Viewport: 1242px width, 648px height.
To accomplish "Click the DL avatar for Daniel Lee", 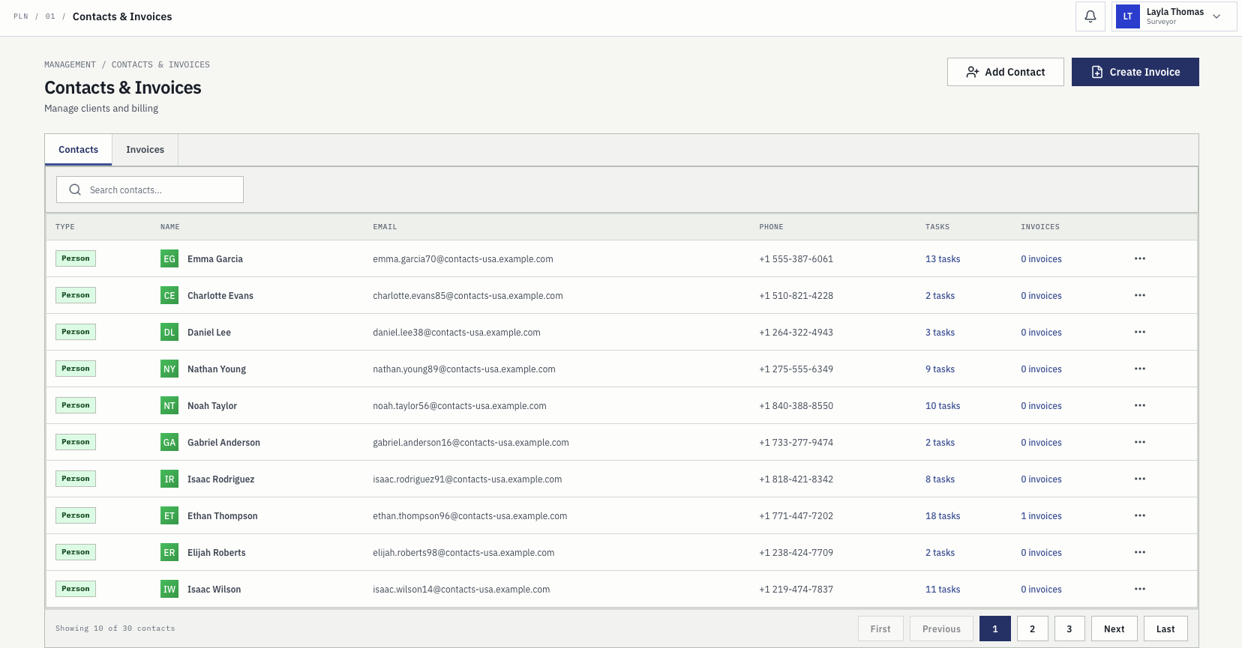I will (169, 332).
